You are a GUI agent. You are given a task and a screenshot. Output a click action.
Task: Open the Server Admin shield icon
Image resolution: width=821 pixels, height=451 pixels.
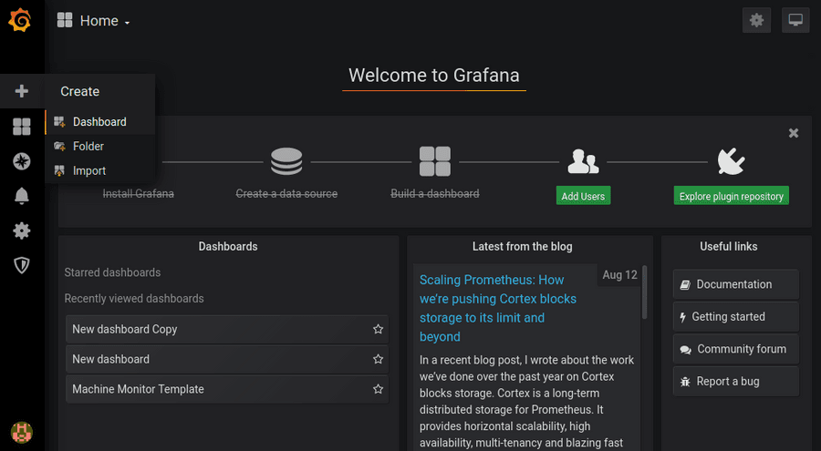click(x=22, y=266)
